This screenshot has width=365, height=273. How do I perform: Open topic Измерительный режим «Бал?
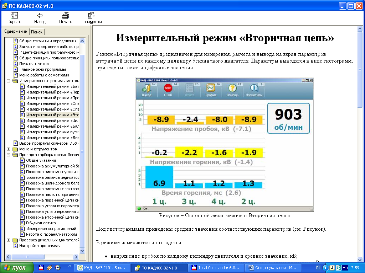tap(53, 126)
